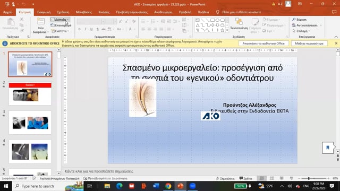Click the Cut scissors icon
This screenshot has height=191, width=340.
21,20
